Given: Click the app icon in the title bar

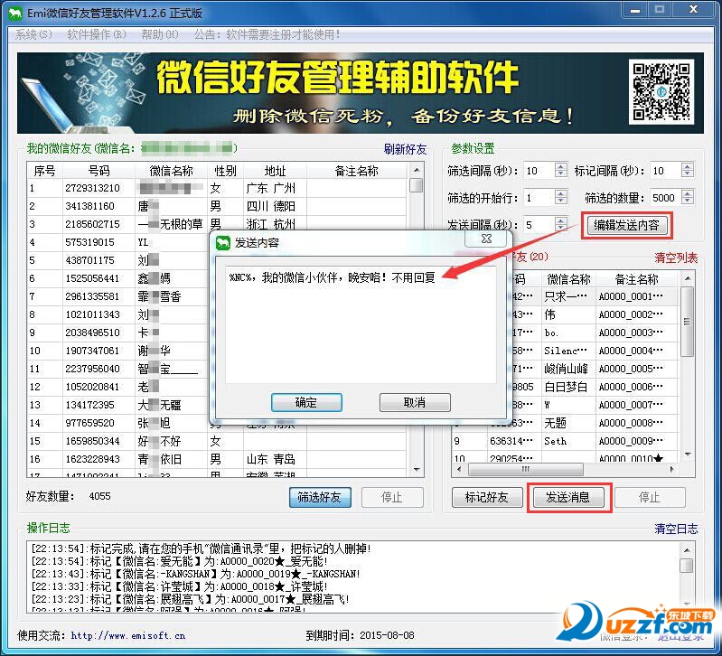Looking at the screenshot, I should pyautogui.click(x=15, y=14).
